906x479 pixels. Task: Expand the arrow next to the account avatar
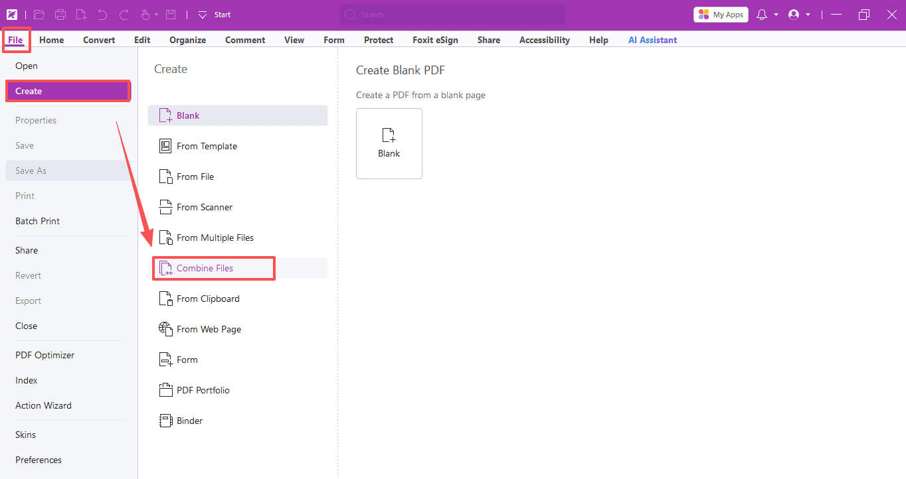click(808, 15)
